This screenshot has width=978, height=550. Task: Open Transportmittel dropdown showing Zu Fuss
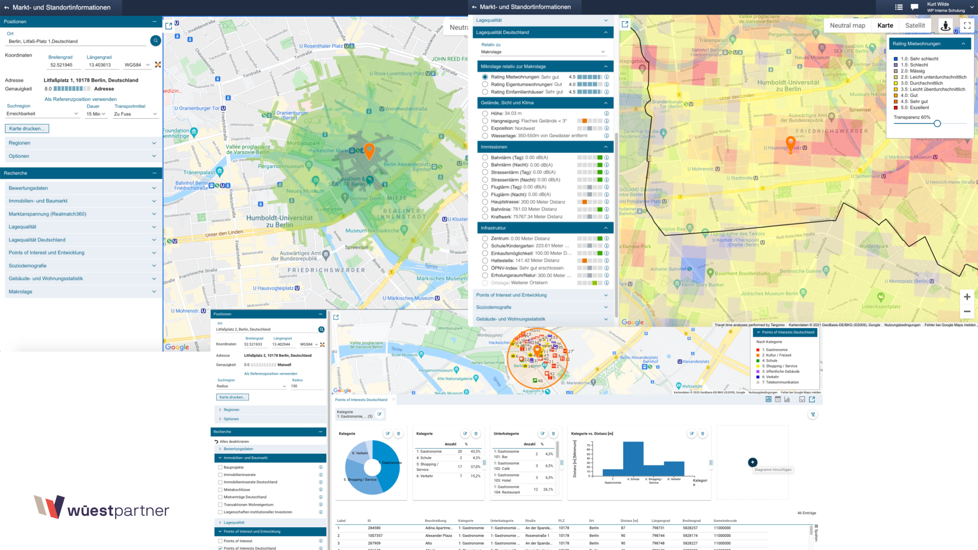tap(135, 114)
